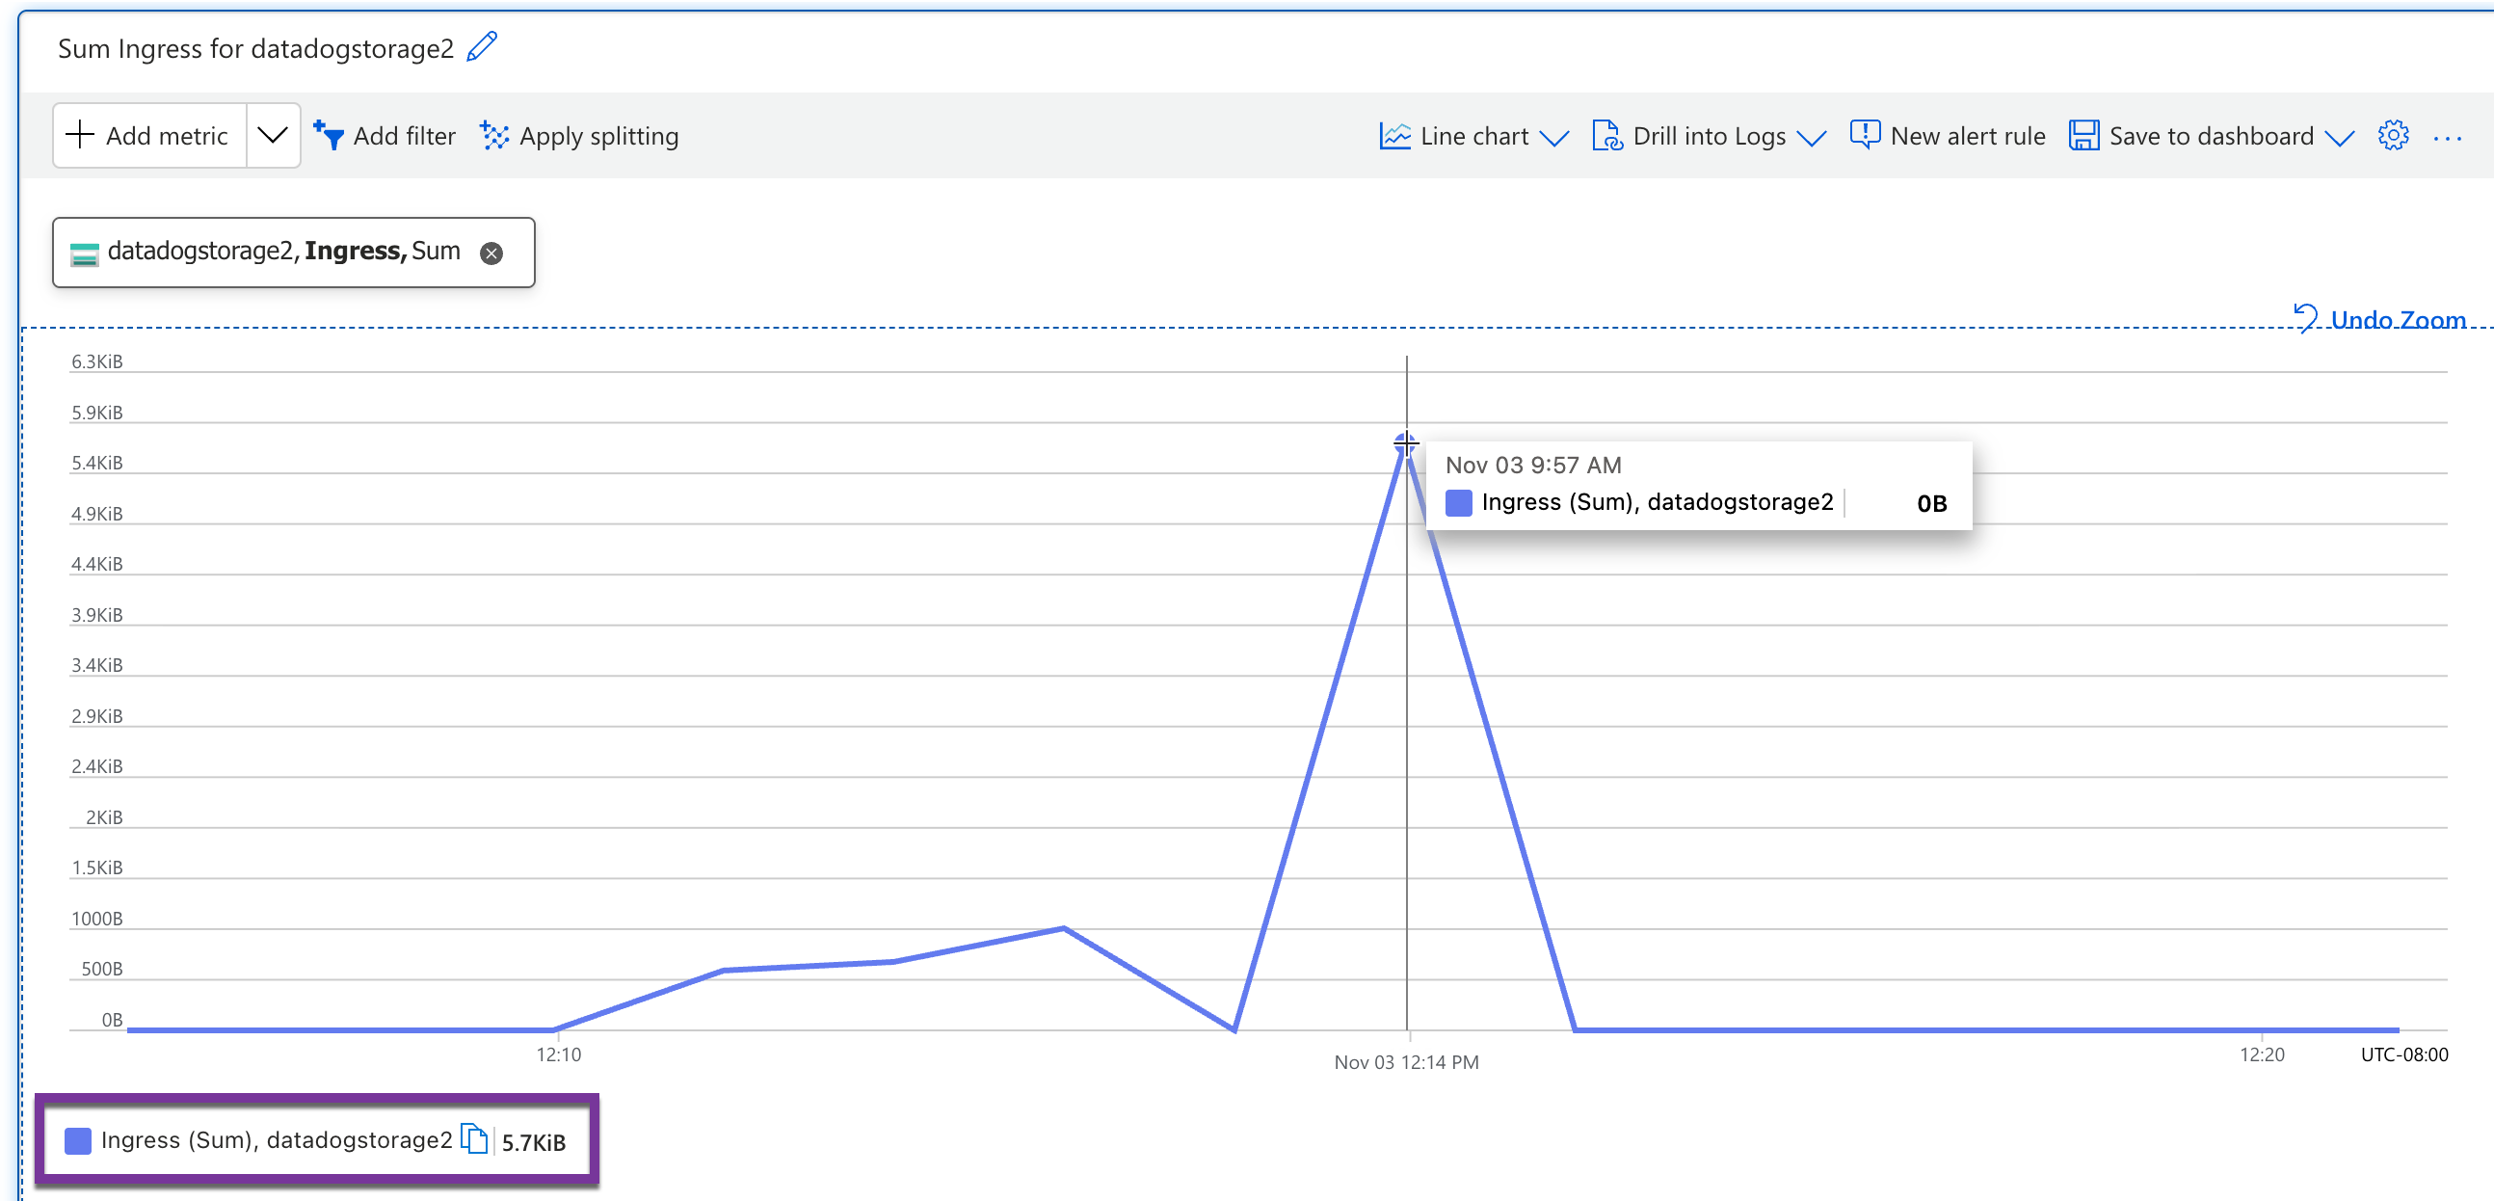The image size is (2494, 1201).
Task: Expand the Drill into Logs chevron
Action: coord(1811,138)
